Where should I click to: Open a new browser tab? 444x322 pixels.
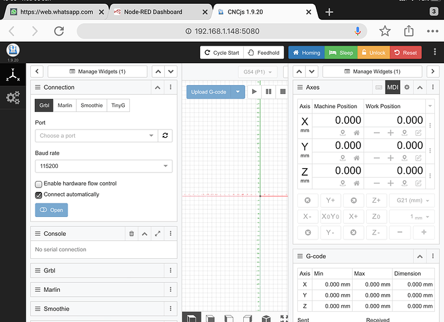pyautogui.click(x=329, y=12)
